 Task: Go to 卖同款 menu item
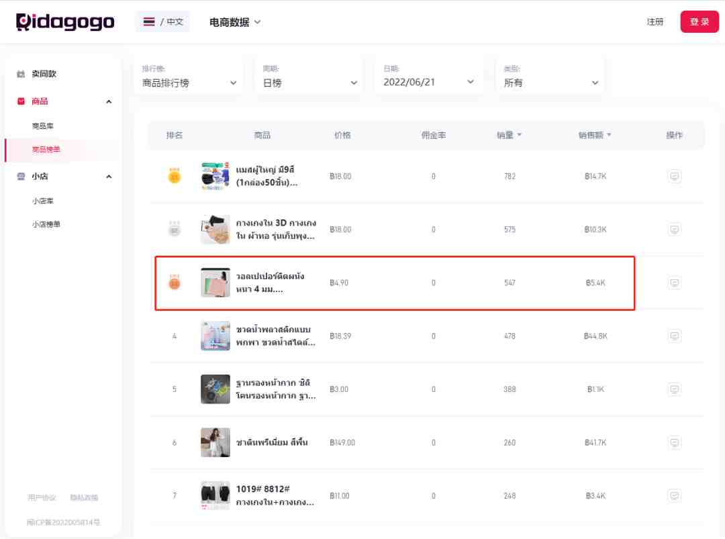click(x=44, y=74)
